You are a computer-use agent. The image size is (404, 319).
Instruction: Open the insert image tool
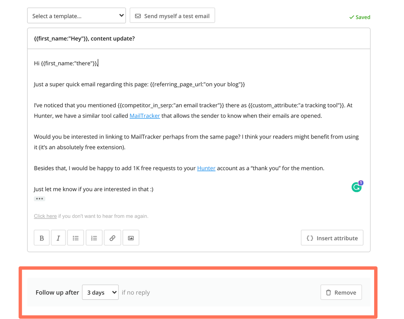(130, 237)
